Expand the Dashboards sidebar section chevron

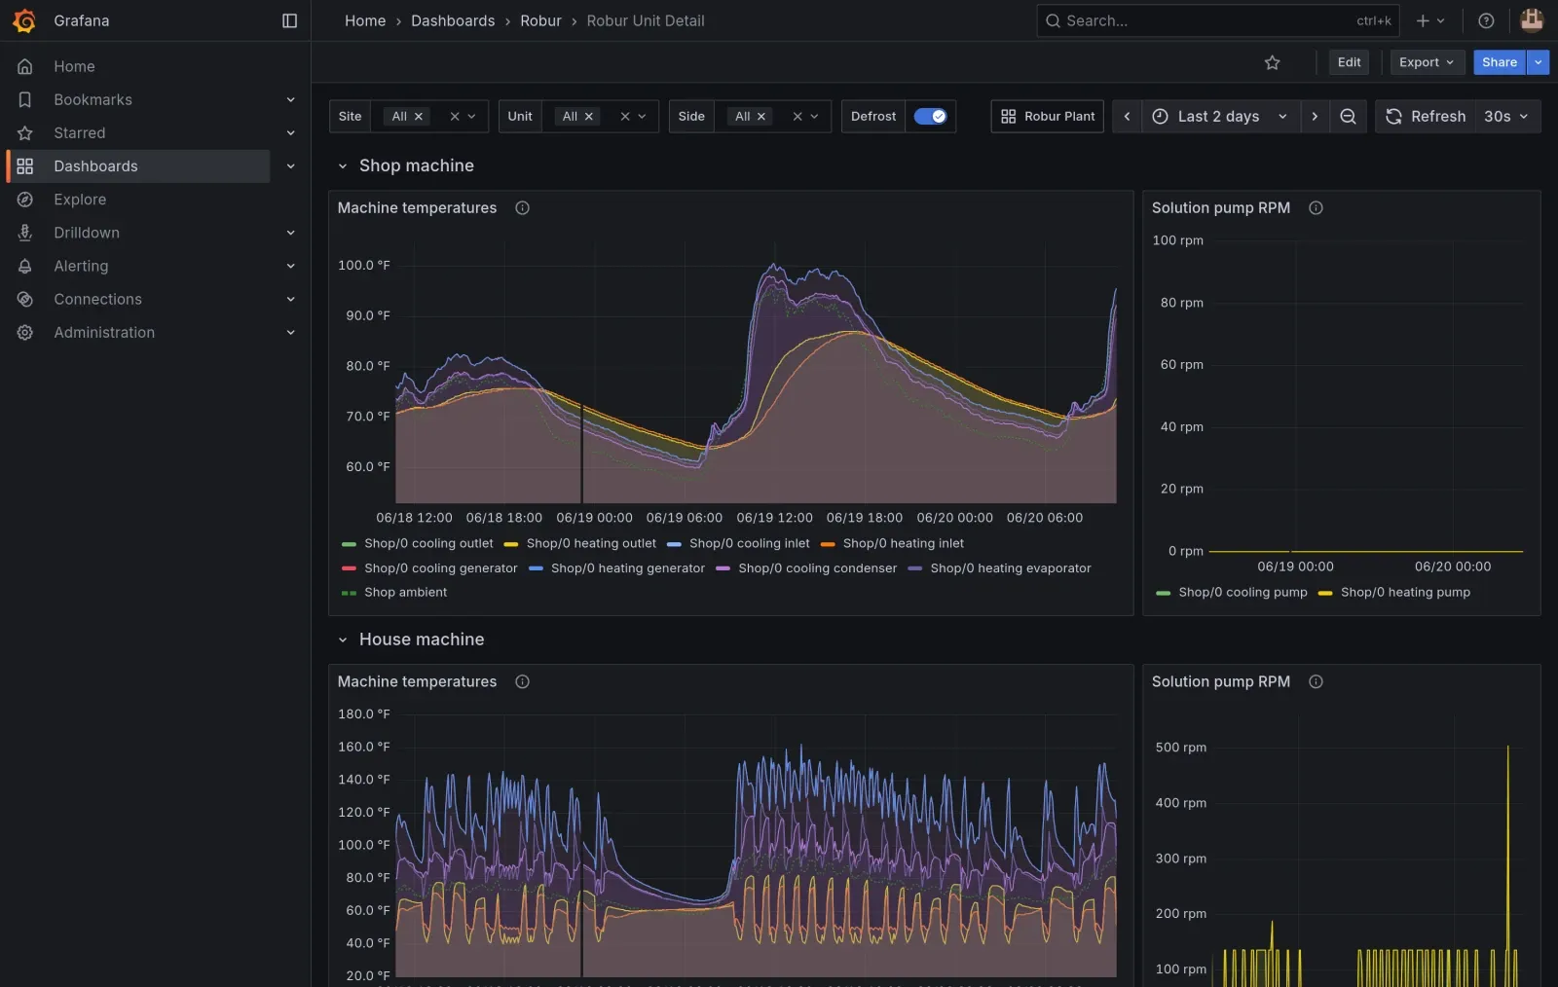click(x=290, y=166)
